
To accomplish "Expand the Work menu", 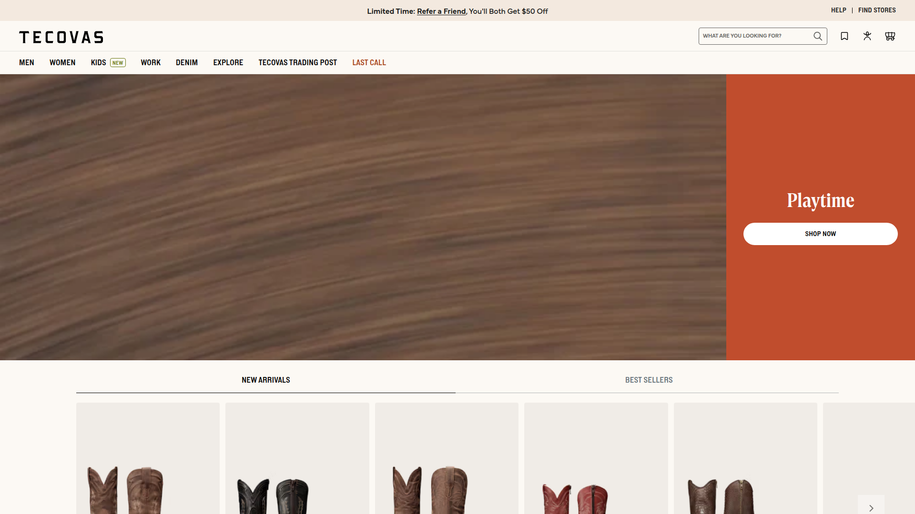I will tap(151, 63).
